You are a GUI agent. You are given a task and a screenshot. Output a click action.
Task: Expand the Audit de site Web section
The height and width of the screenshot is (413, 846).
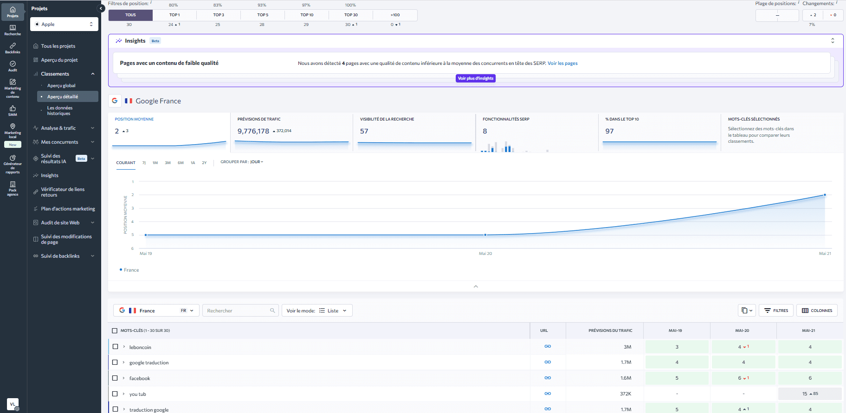click(93, 222)
